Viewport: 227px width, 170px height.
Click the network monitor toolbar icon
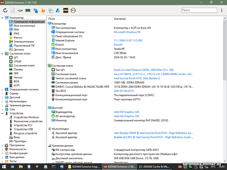pyautogui.click(x=35, y=10)
